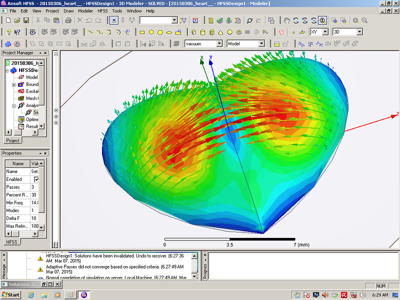This screenshot has width=400, height=300.
Task: Select the Mesh item in project tree
Action: [31, 98]
